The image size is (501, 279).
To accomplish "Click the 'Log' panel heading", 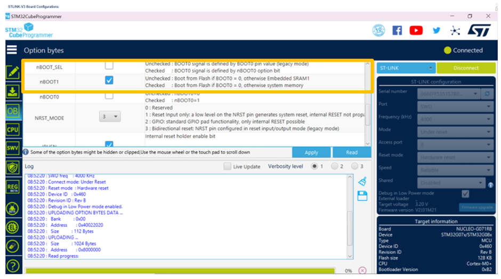I will [29, 166].
